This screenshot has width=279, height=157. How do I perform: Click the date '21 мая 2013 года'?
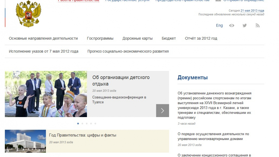pyautogui.click(x=252, y=11)
